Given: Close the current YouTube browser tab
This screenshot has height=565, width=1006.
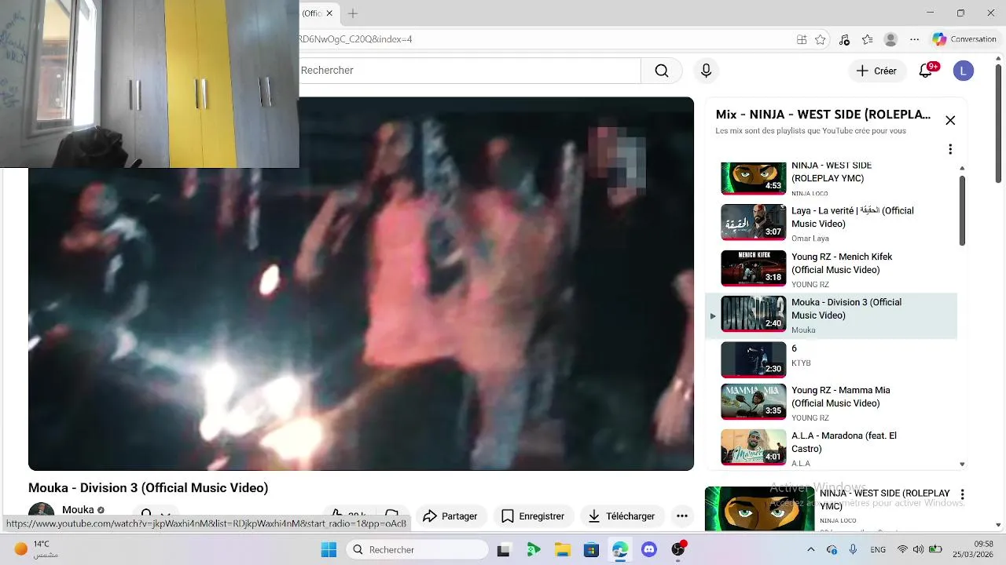Looking at the screenshot, I should tap(330, 13).
